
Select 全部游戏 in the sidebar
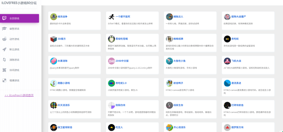click(x=20, y=18)
